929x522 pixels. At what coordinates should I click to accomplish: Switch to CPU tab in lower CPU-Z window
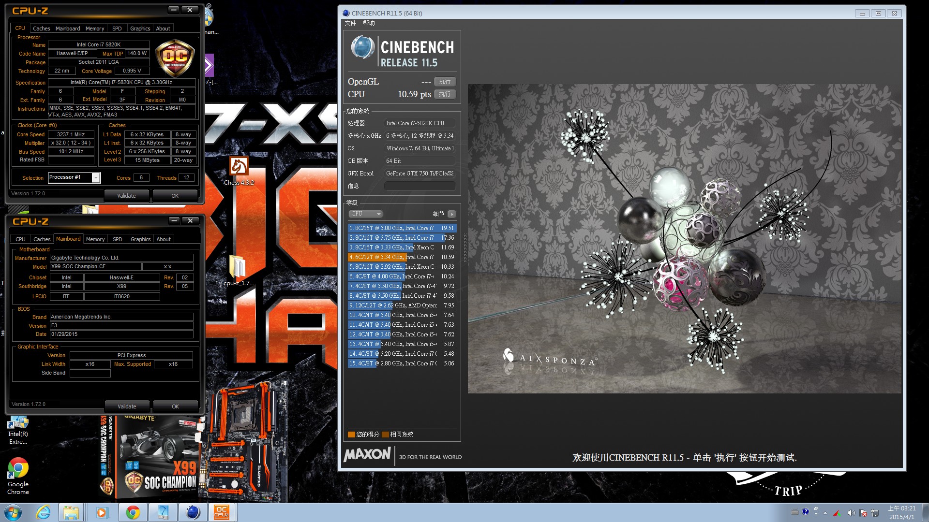(x=20, y=239)
